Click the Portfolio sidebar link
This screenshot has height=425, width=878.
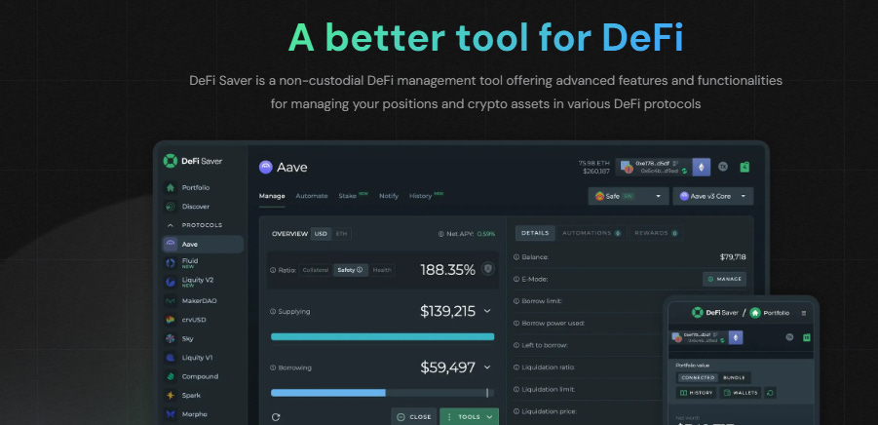pyautogui.click(x=196, y=187)
